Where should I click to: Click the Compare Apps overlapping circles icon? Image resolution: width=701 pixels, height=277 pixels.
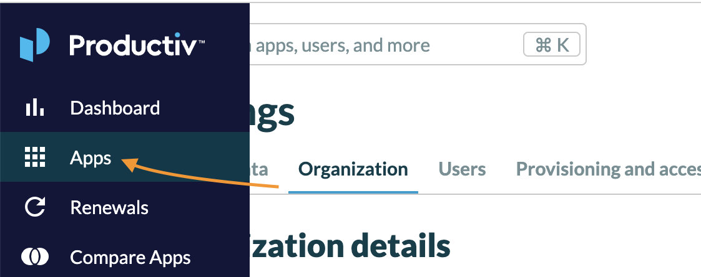35,257
